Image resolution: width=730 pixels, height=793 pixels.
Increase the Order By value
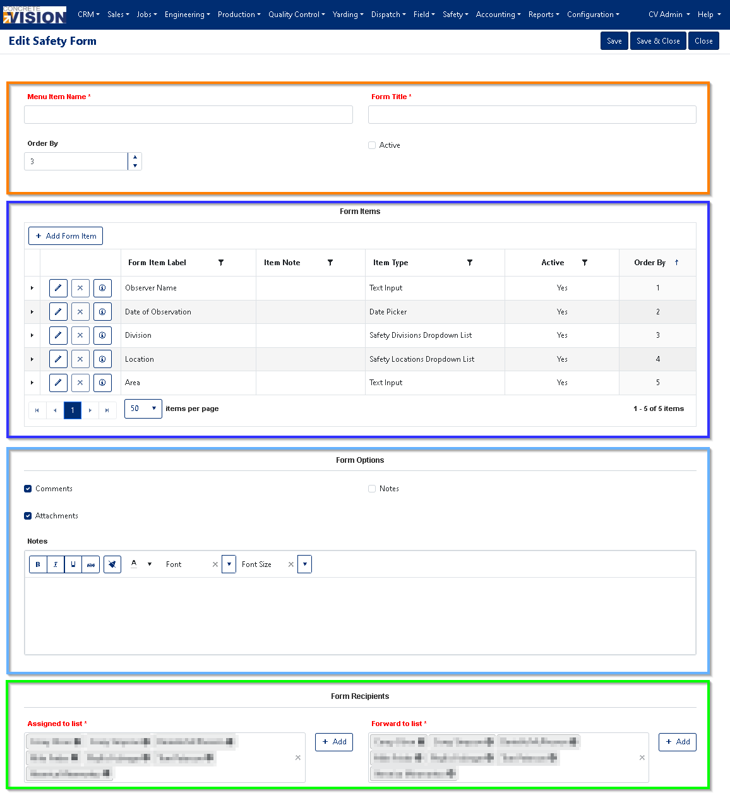(x=135, y=157)
